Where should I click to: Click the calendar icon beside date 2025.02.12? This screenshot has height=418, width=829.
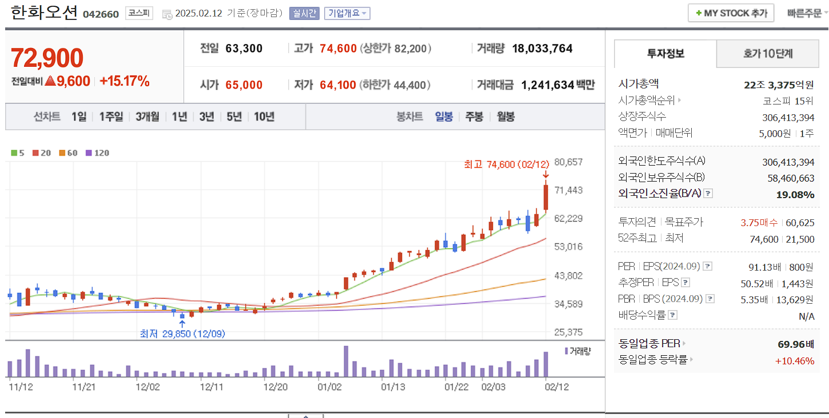tap(168, 13)
